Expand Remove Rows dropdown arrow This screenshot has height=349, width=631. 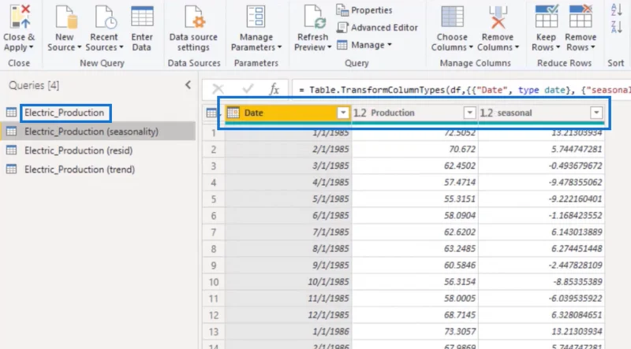[592, 47]
